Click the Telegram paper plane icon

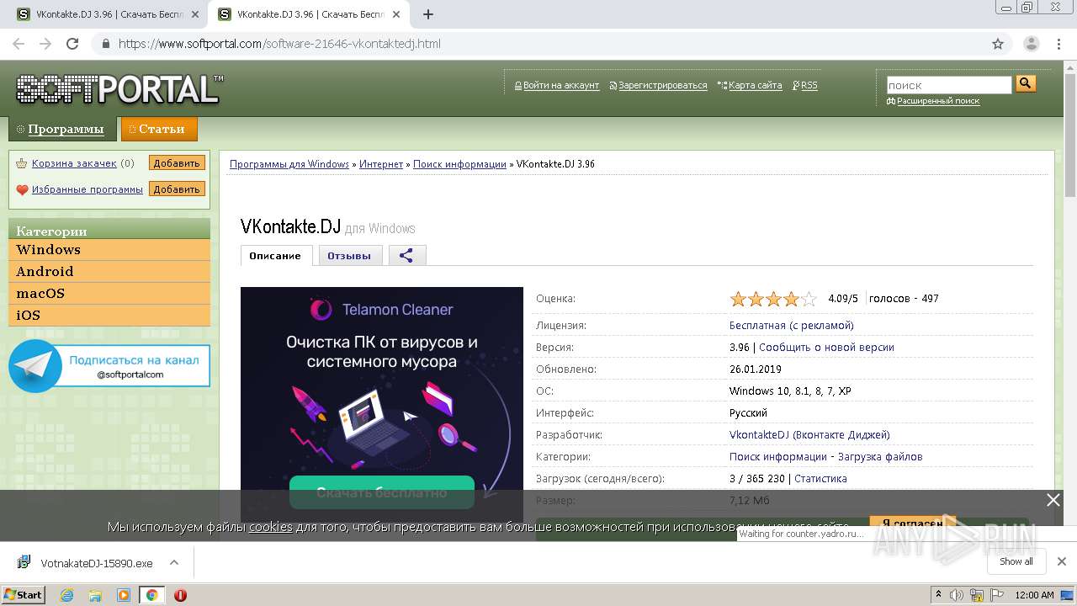pyautogui.click(x=35, y=365)
